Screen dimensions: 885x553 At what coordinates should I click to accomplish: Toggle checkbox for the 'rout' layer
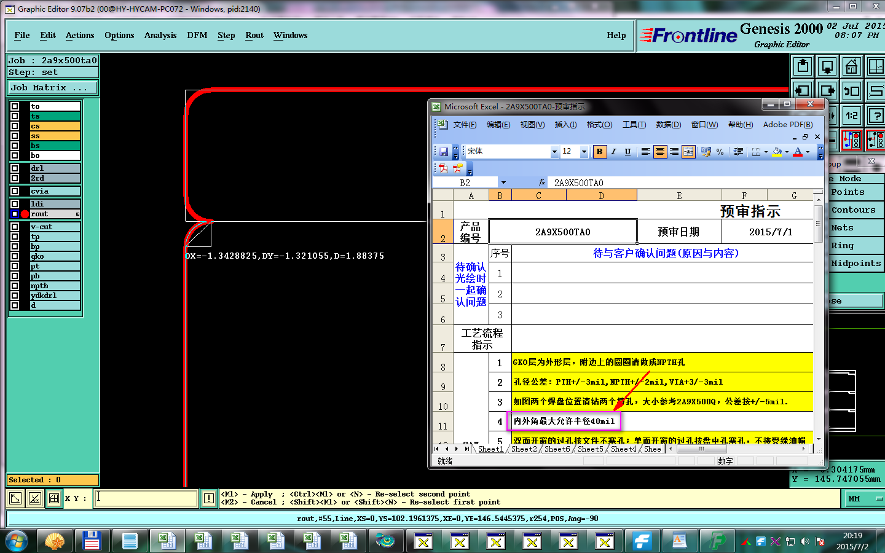[15, 214]
